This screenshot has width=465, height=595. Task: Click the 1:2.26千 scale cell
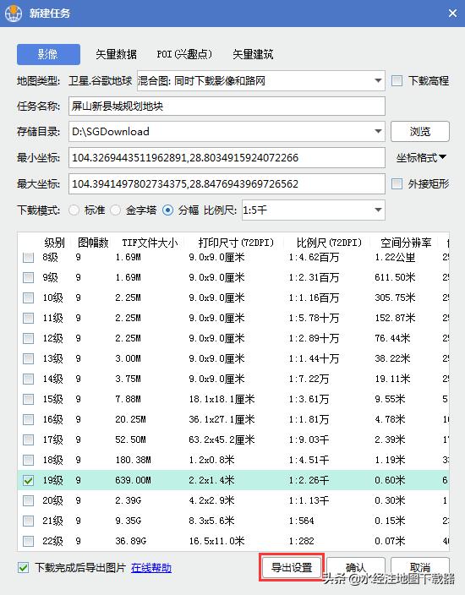309,480
